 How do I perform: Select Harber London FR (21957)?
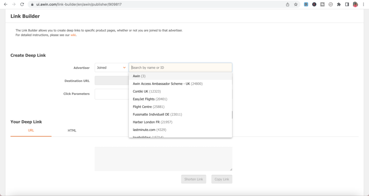181,122
